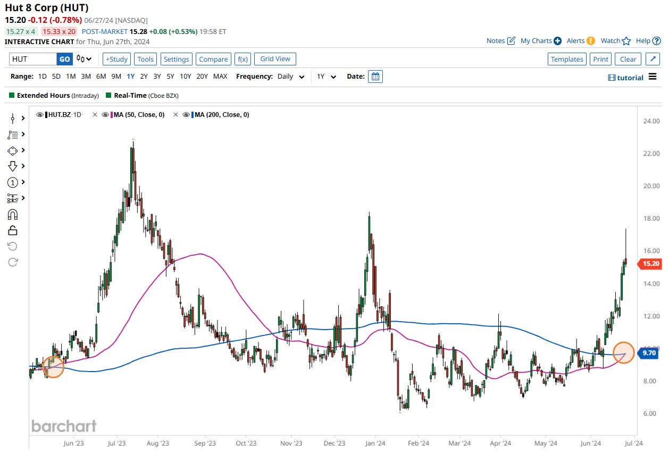Viewport: 669px width, 454px height.
Task: Click the magenta MA 50 color swatch
Action: [x=112, y=115]
